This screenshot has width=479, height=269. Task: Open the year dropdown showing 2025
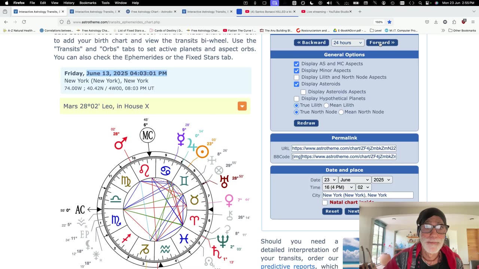(382, 180)
